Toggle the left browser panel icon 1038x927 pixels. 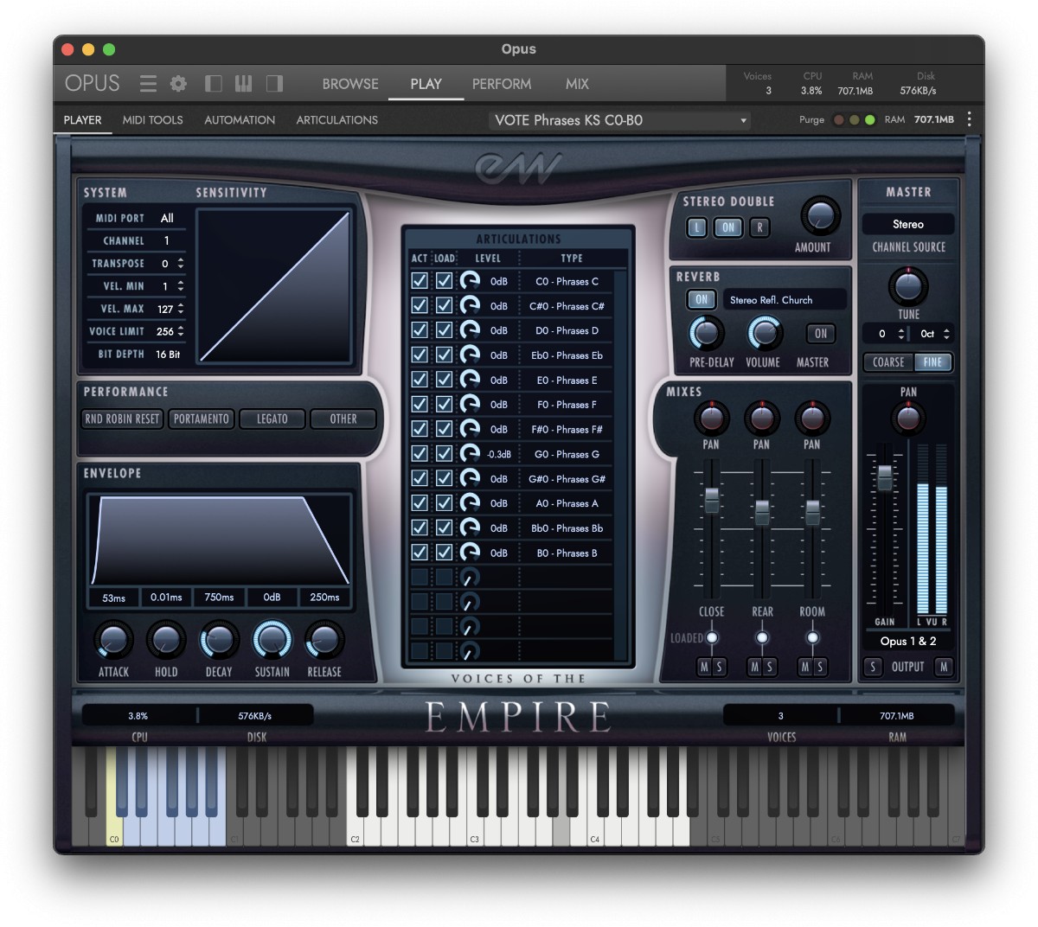[x=213, y=83]
